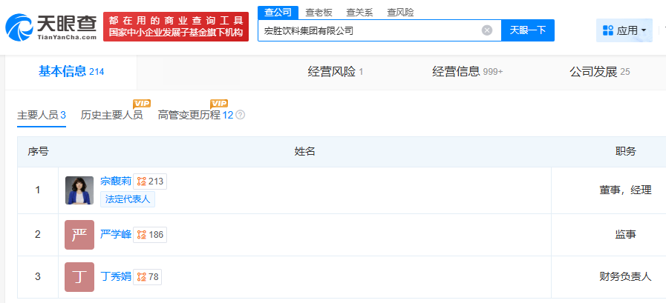Open the 严 avatar for 严学峰

click(79, 235)
